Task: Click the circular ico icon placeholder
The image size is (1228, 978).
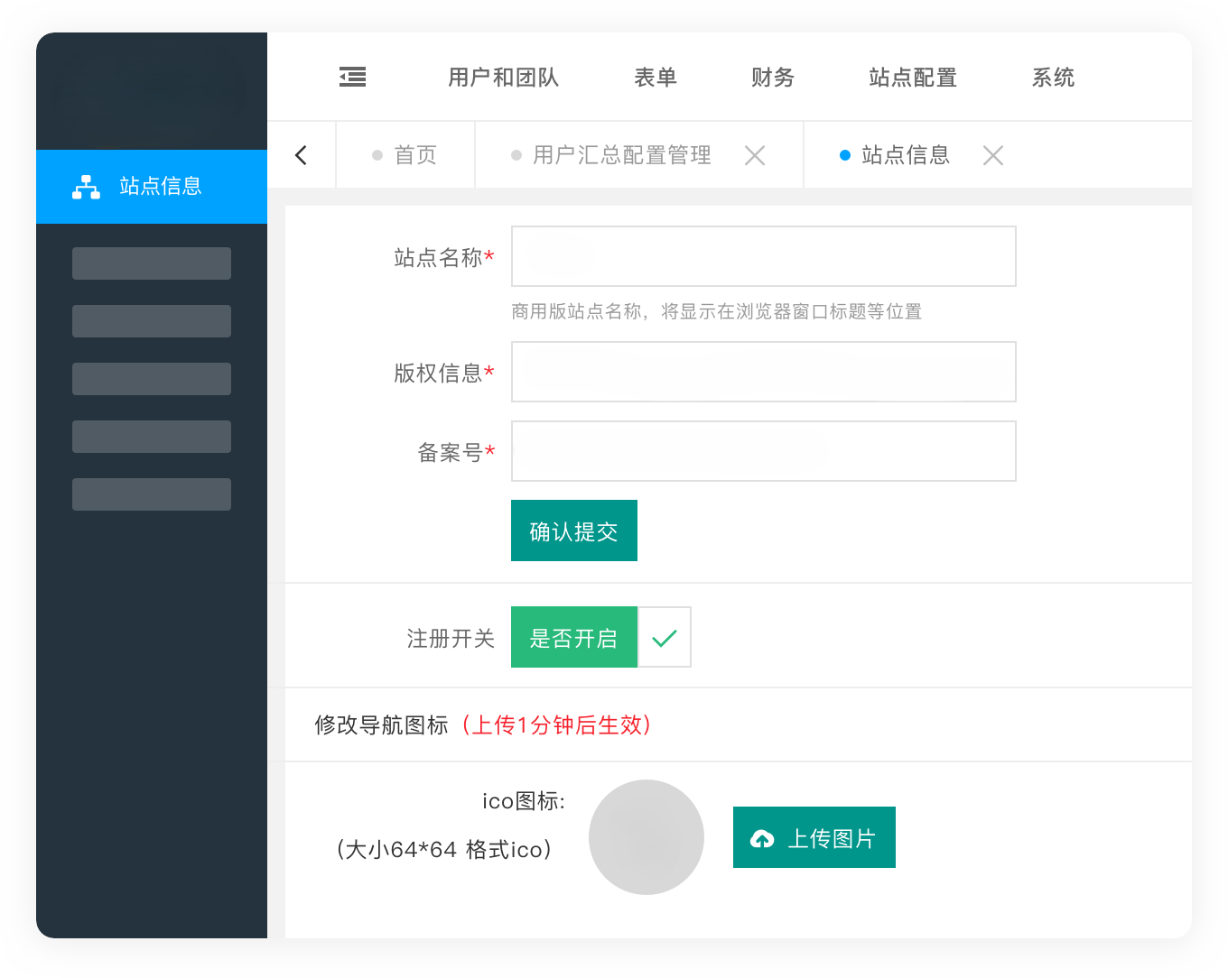Action: coord(647,837)
